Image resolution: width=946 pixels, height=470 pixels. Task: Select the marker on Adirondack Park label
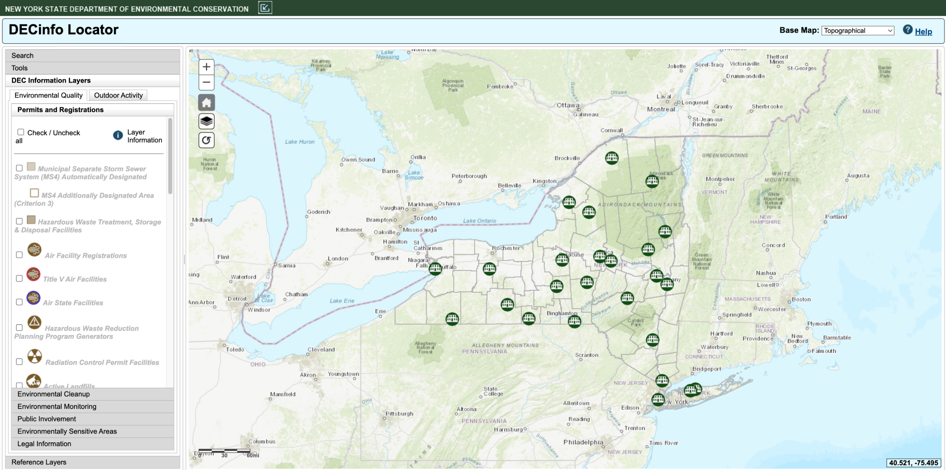(652, 181)
